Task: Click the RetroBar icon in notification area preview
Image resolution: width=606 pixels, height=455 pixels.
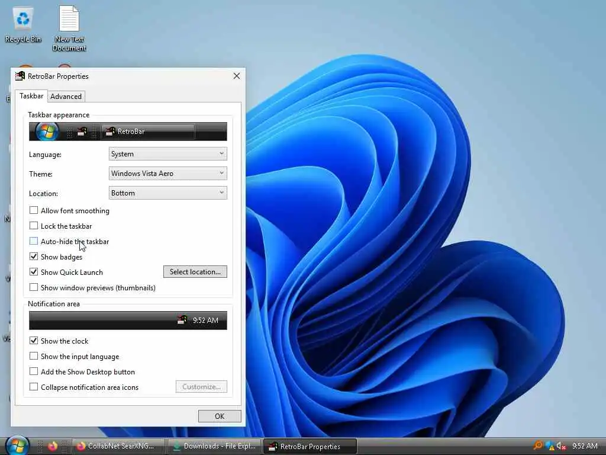Action: [x=182, y=320]
